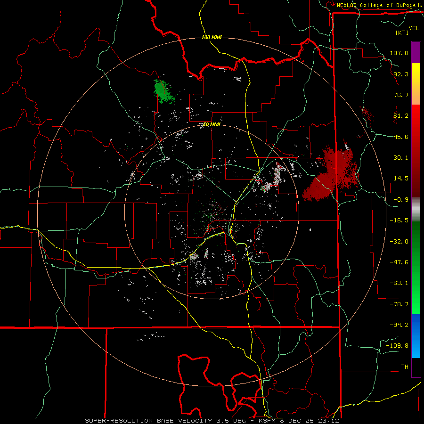Viewport: 424px width, 424px height.
Task: Select the -109.8 legend value
Action: [397, 346]
